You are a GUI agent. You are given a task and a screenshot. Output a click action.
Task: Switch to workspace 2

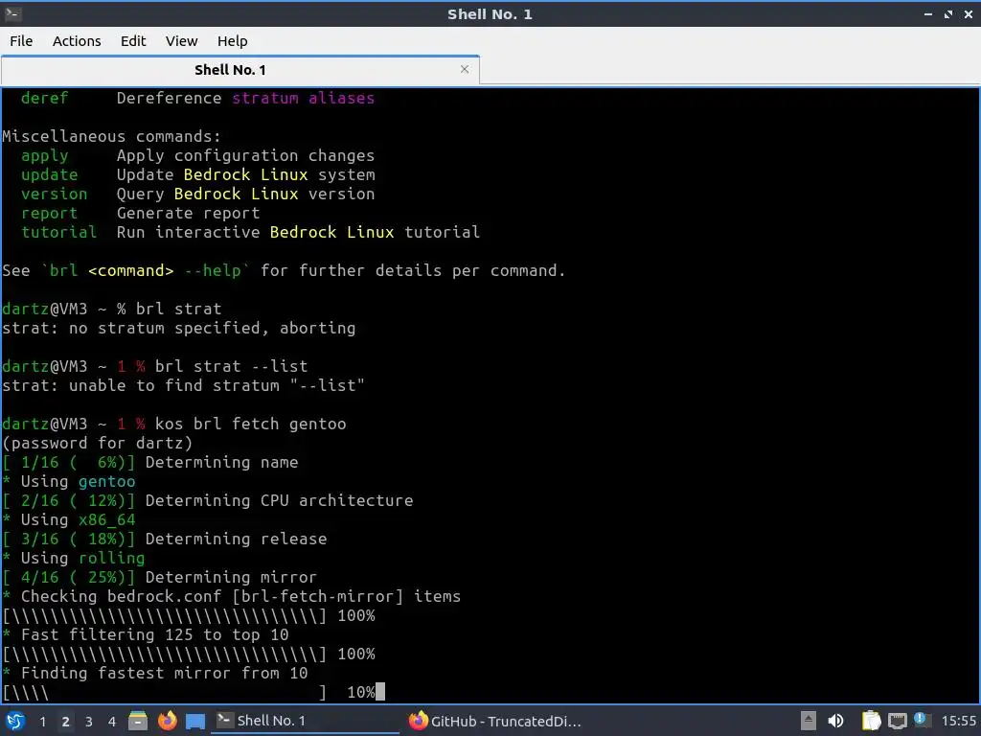(66, 722)
